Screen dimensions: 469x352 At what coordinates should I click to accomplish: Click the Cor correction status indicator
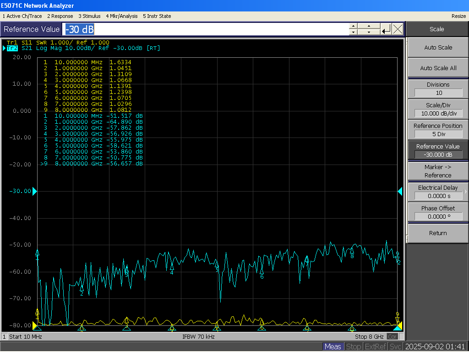pos(393,337)
